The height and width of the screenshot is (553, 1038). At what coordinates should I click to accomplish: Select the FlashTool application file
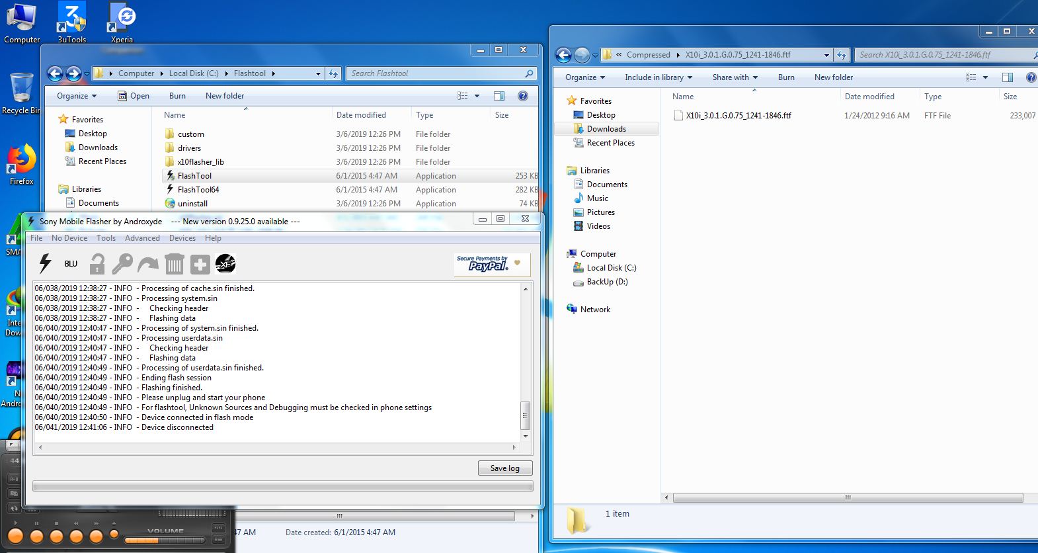coord(194,176)
